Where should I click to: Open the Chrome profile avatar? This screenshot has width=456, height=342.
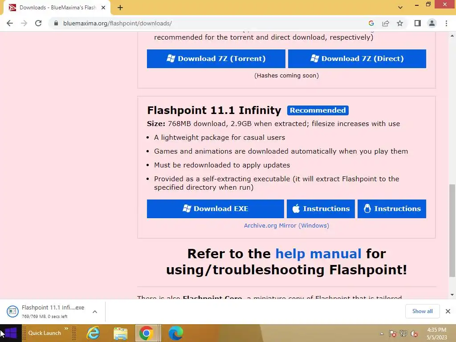coord(432,23)
